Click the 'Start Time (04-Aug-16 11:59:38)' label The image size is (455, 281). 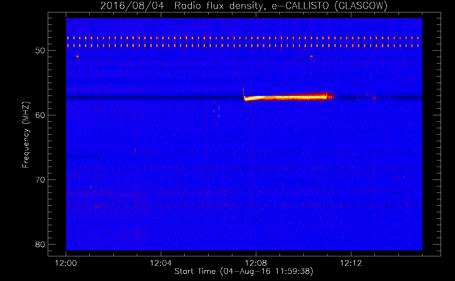point(244,271)
